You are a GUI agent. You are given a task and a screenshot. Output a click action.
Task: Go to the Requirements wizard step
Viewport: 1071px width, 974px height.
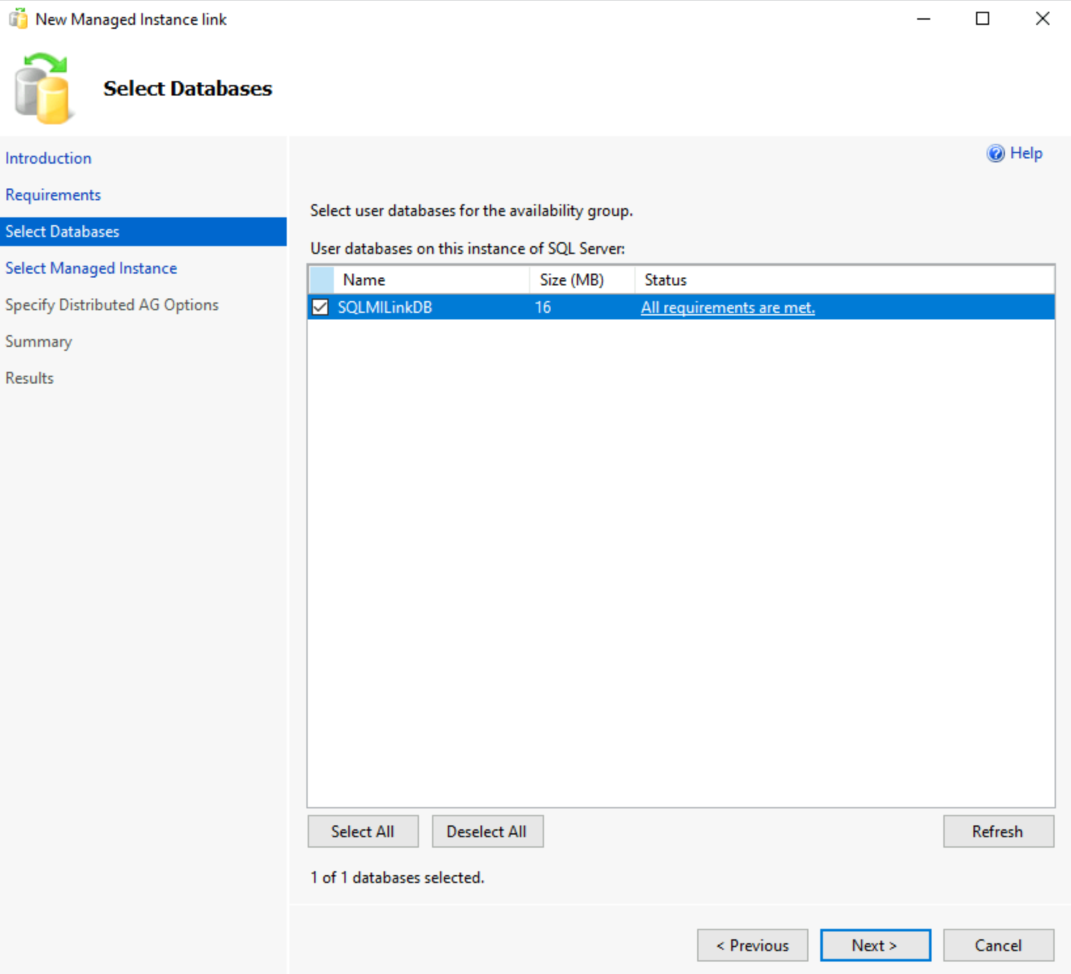53,194
